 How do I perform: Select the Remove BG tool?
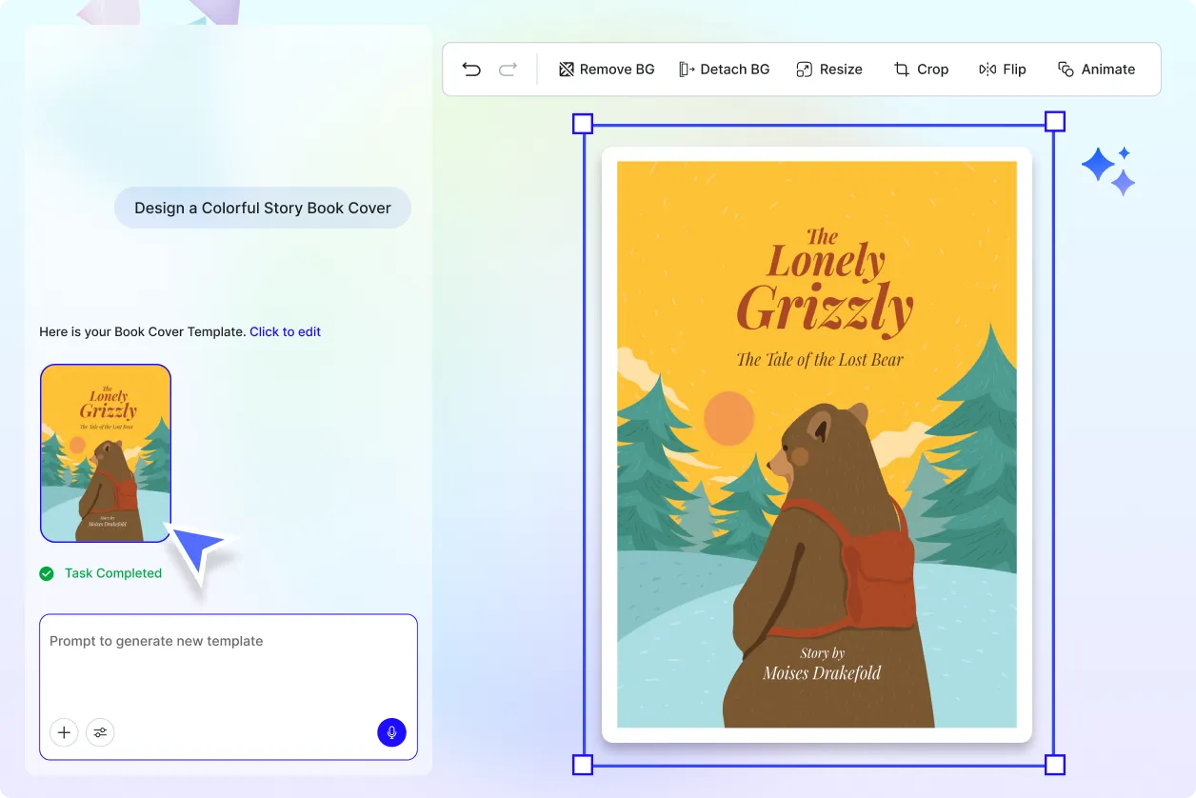point(607,69)
